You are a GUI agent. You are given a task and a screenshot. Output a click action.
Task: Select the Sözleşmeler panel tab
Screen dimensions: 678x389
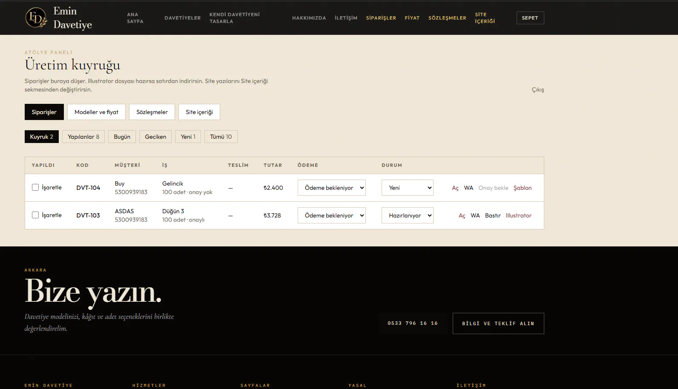pos(152,112)
